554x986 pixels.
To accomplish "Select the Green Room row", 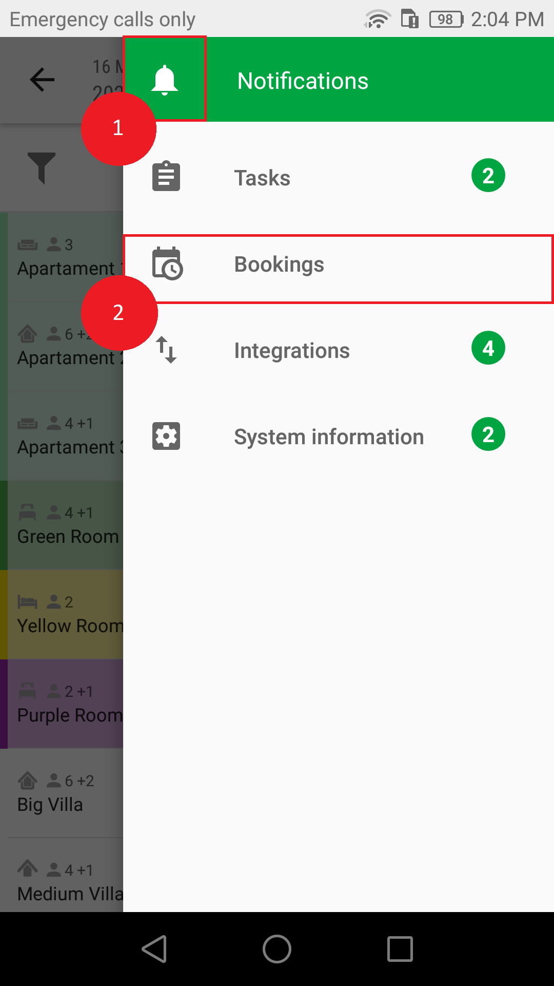I will coord(62,525).
